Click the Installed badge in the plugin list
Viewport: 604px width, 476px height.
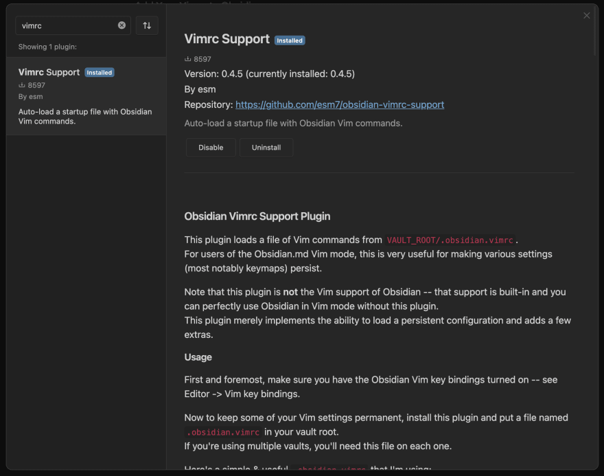[100, 72]
